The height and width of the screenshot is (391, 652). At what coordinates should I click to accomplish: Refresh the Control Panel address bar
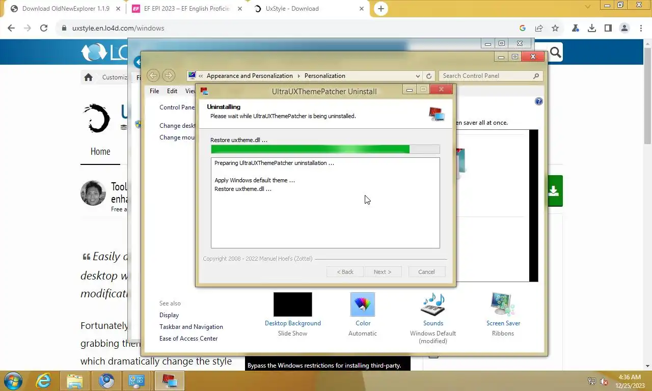click(x=429, y=76)
